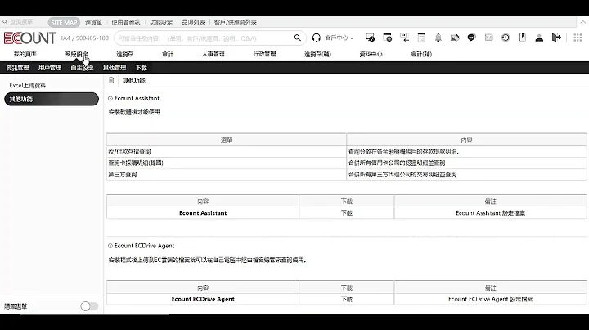Click Ecount Assistant 設定檔案 note cell

click(x=490, y=213)
